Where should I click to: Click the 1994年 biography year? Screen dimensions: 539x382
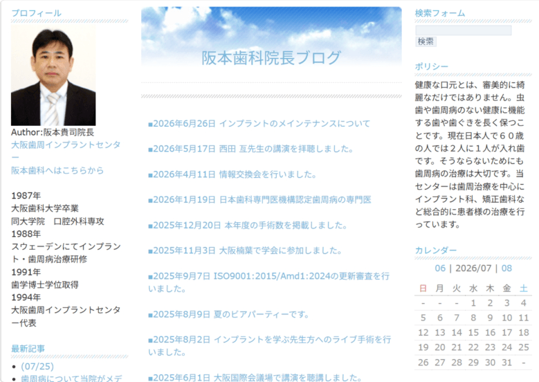pyautogui.click(x=26, y=297)
